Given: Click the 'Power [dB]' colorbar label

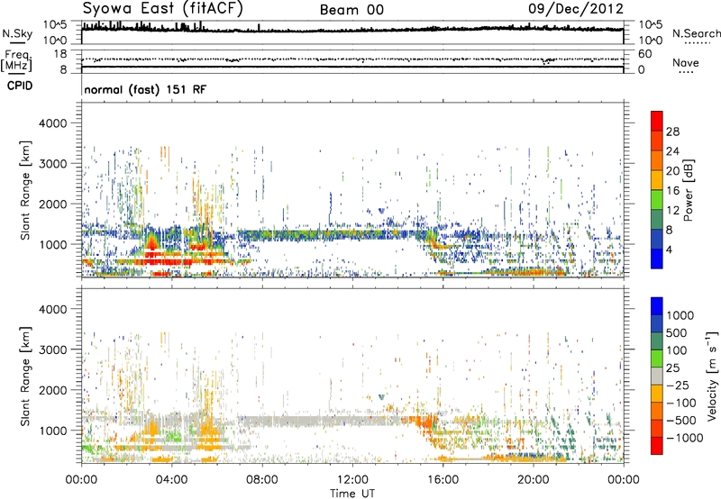Looking at the screenshot, I should point(688,190).
